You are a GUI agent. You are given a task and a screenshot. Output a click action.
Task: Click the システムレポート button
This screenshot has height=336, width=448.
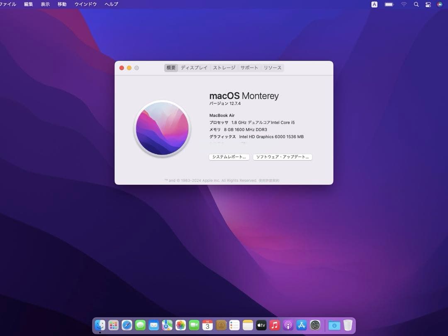[229, 157]
